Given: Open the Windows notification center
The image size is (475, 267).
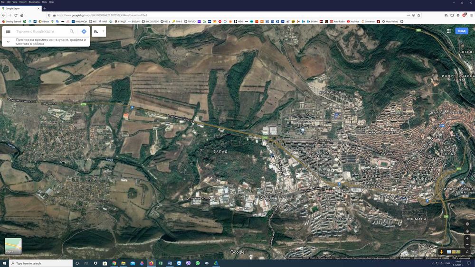Looking at the screenshot, I should pyautogui.click(x=469, y=263).
